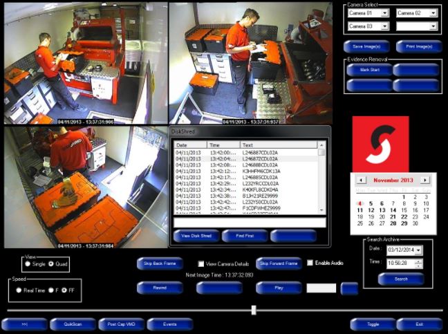Screen dimensions: 448x334
Task: Click the Rewind button
Action: click(x=160, y=288)
